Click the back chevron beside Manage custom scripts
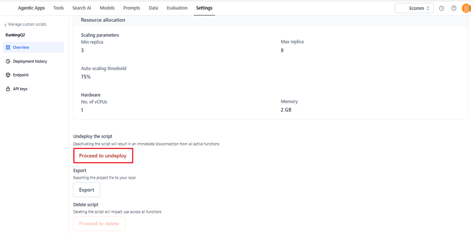This screenshot has width=473, height=233. point(5,24)
